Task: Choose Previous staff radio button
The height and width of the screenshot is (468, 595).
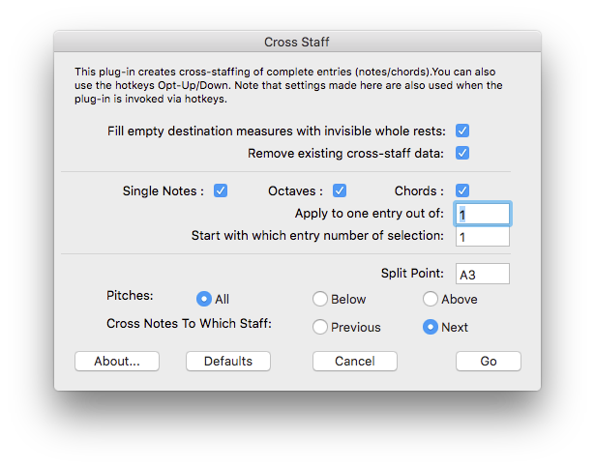Action: (x=320, y=327)
